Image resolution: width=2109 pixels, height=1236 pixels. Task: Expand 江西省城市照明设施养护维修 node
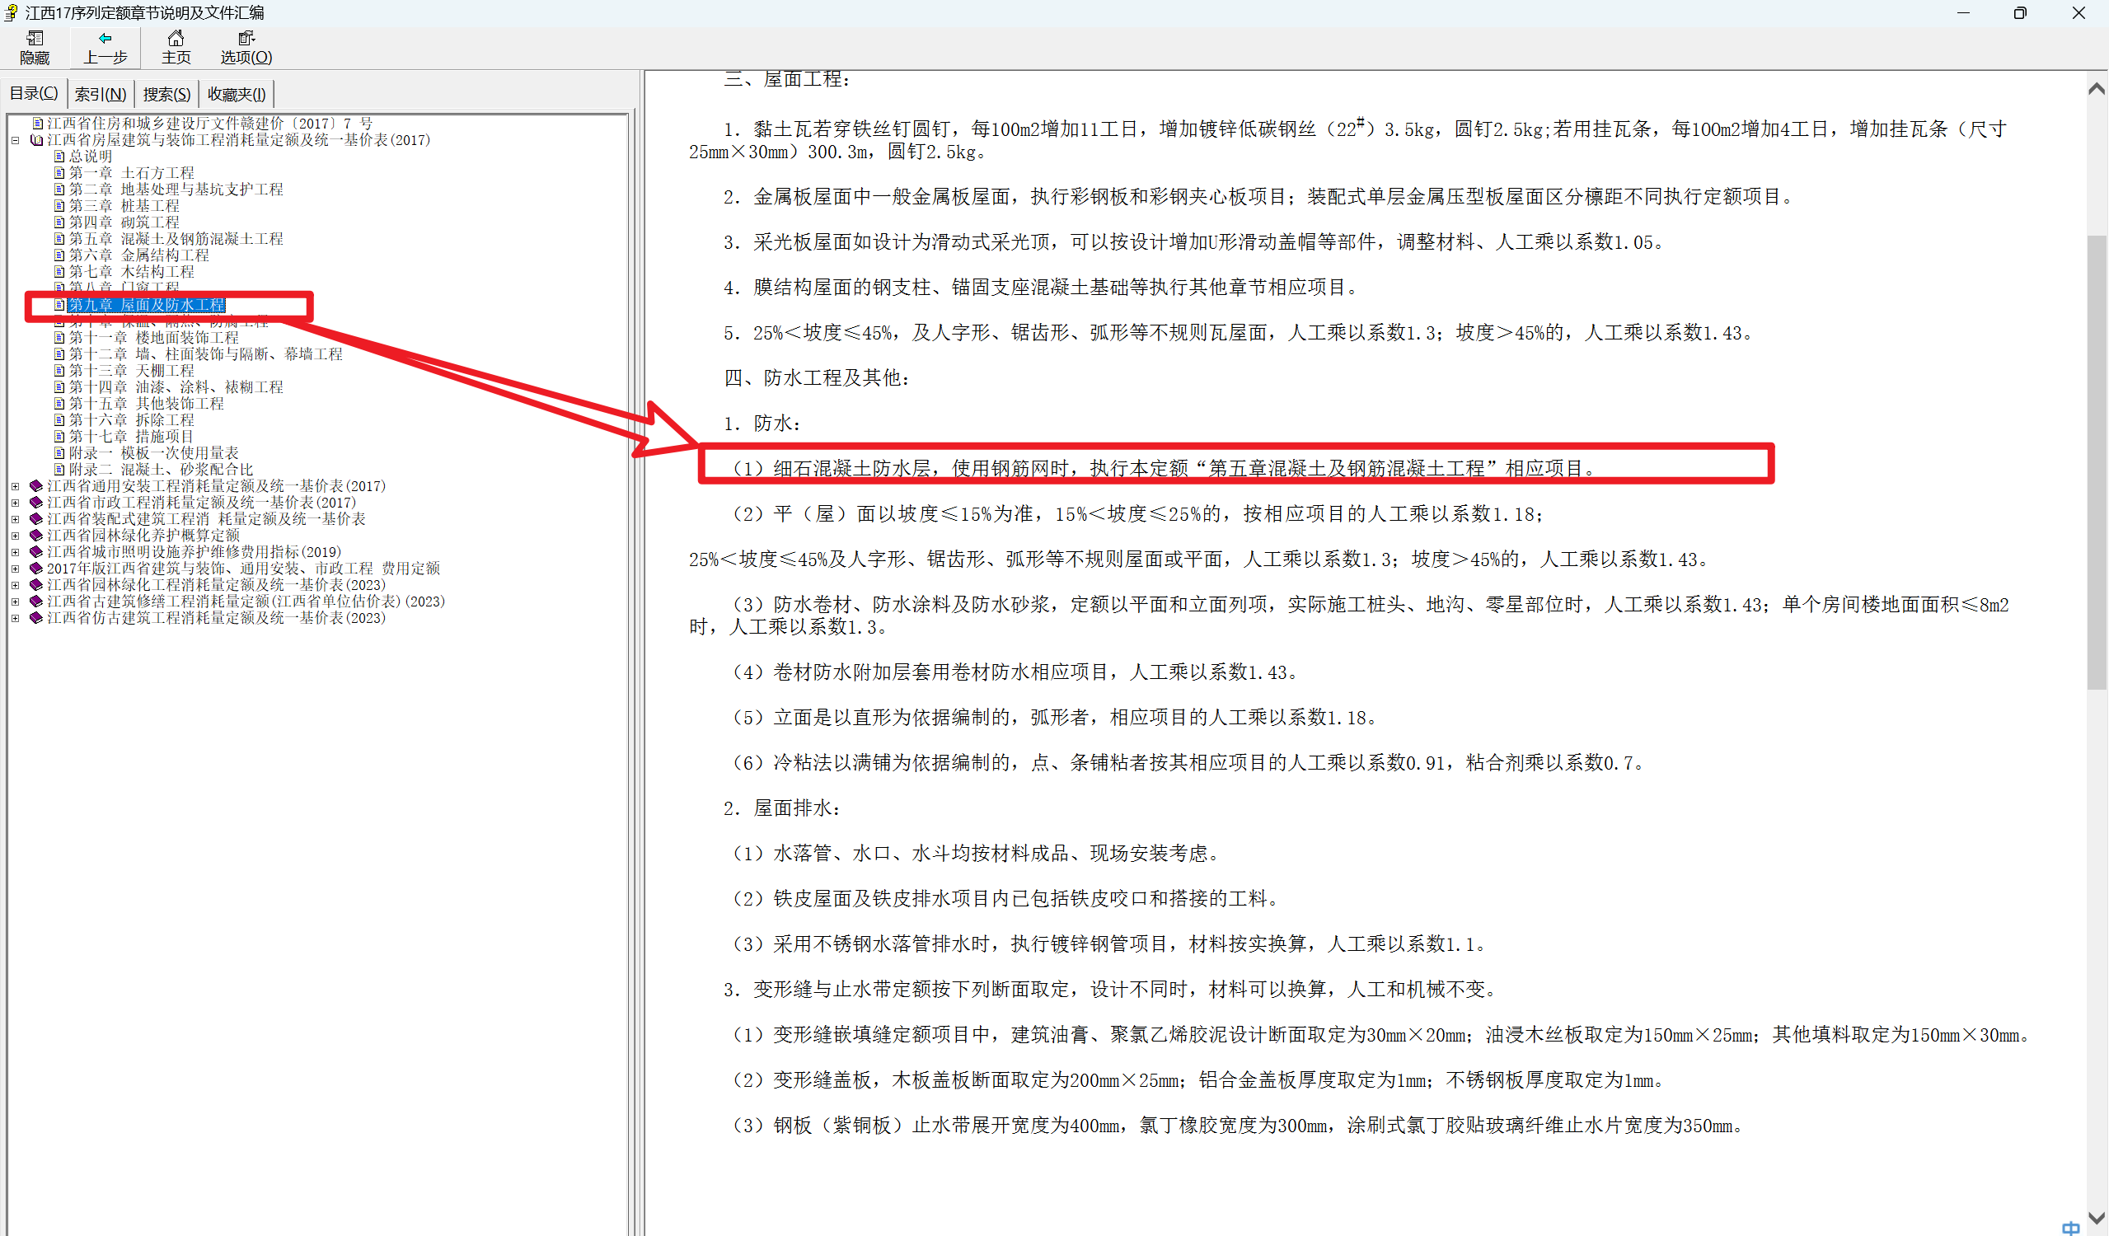[15, 552]
